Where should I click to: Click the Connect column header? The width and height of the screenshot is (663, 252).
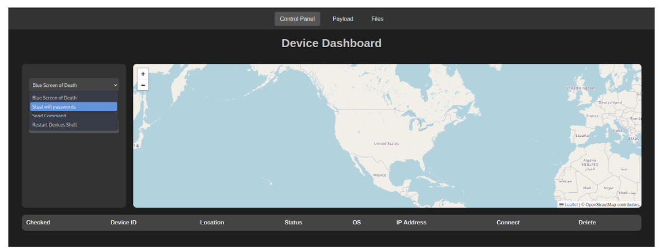tap(508, 223)
